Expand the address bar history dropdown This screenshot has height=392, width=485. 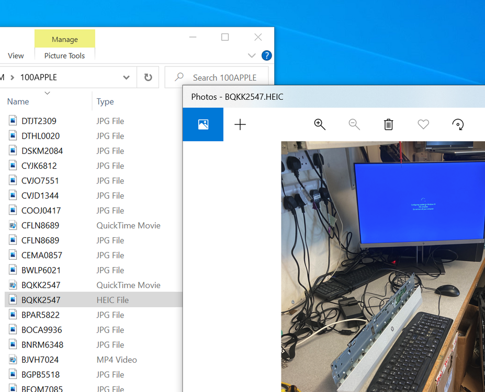[x=126, y=77]
